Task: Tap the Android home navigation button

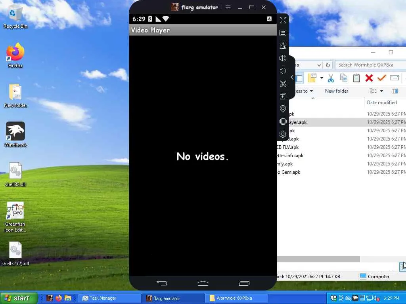Action: [203, 283]
